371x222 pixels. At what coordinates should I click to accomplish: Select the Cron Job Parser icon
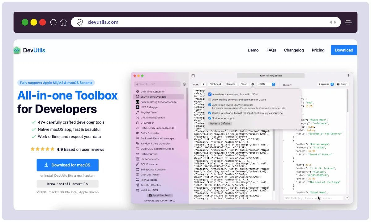[x=138, y=175]
